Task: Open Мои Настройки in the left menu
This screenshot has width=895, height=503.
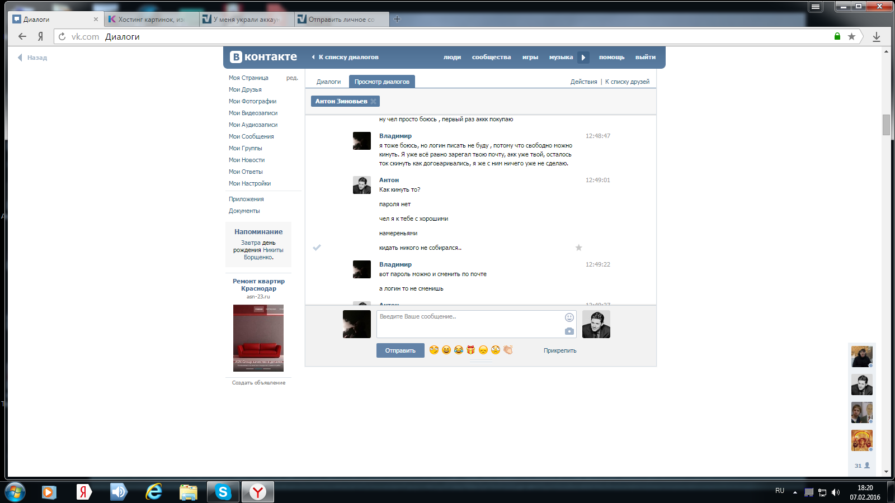Action: coord(249,183)
